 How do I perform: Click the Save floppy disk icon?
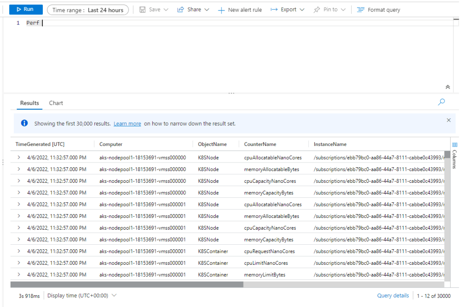click(142, 10)
